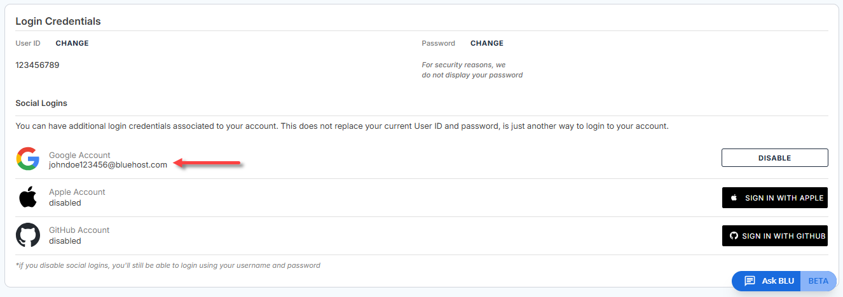Click the small GitHub icon inside the sign-in button

734,236
